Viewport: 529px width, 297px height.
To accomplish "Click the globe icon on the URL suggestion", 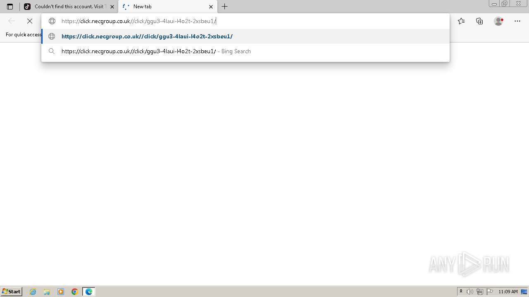I will (x=52, y=36).
